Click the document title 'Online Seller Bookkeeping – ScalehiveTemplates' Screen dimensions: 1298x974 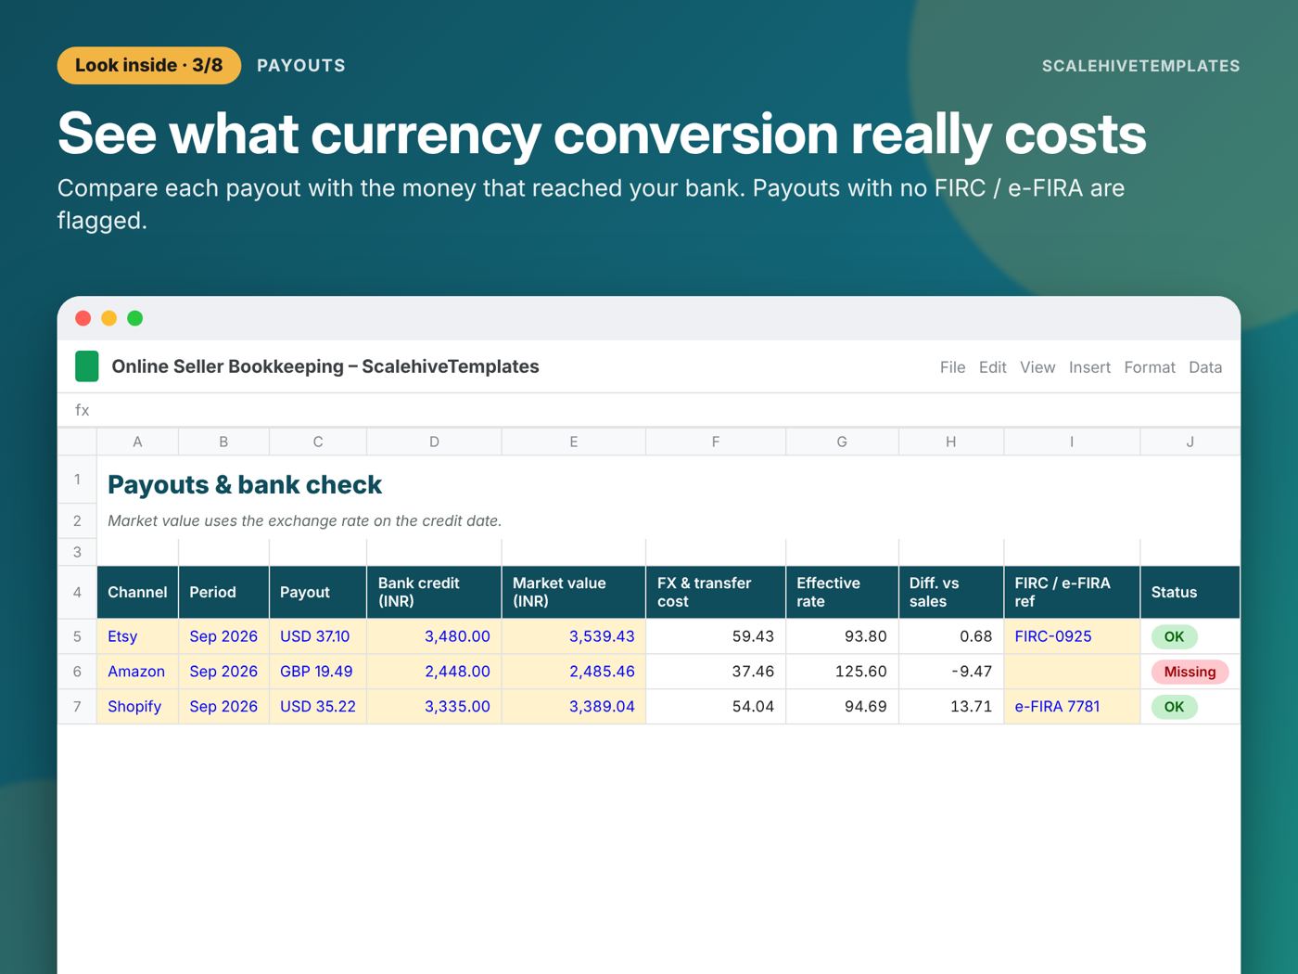tap(325, 366)
